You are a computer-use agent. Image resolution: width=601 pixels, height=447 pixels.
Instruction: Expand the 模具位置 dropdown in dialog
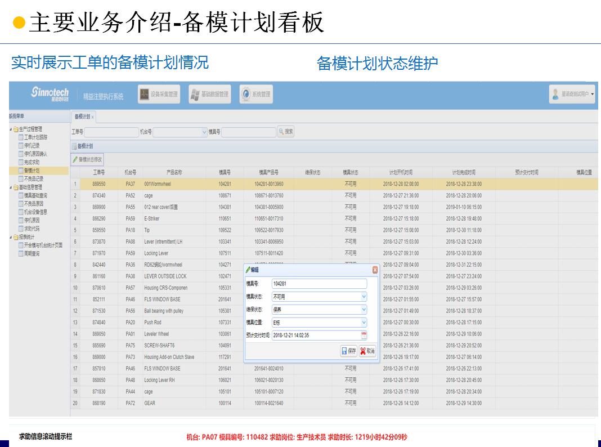(364, 323)
